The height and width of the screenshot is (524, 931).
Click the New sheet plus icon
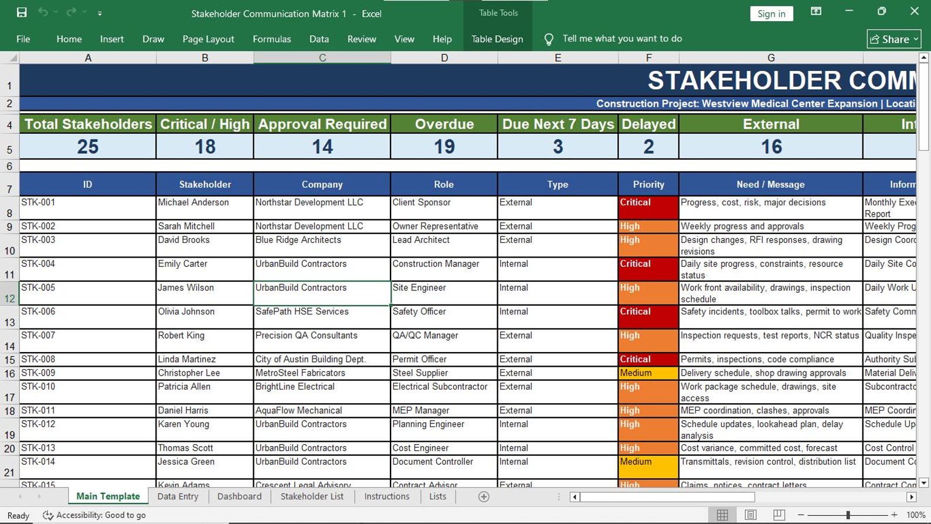484,497
